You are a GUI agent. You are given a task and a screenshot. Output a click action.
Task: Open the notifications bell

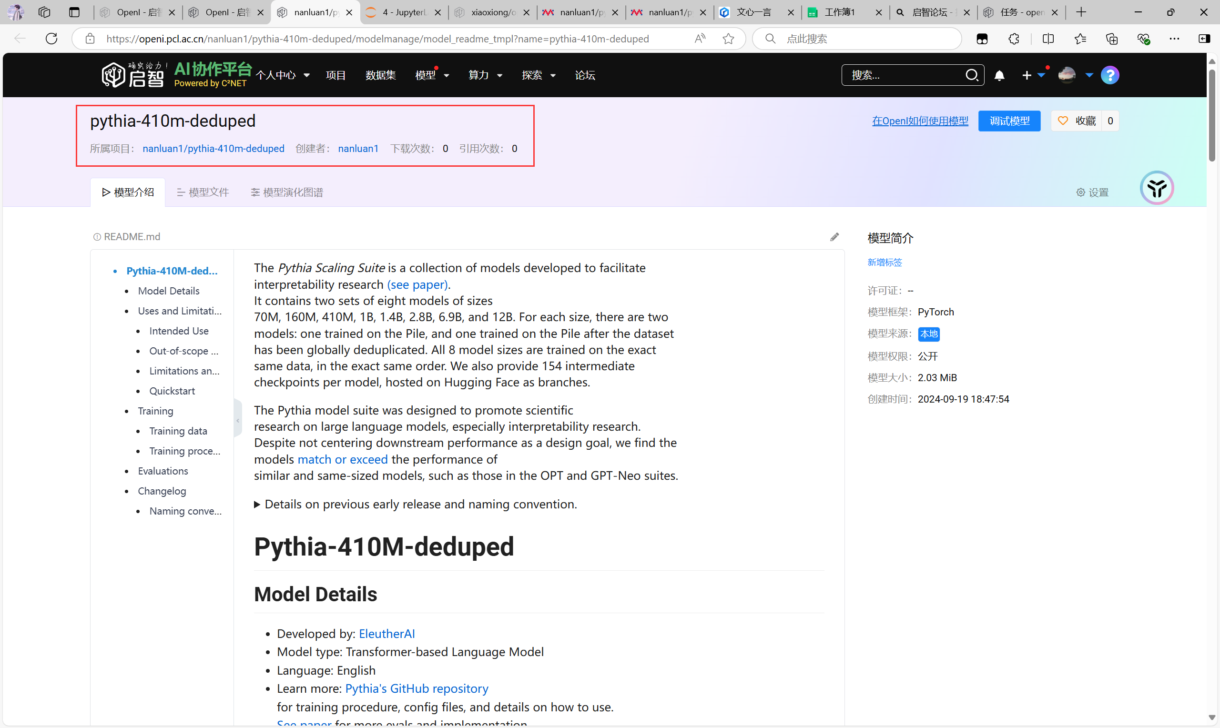coord(999,76)
